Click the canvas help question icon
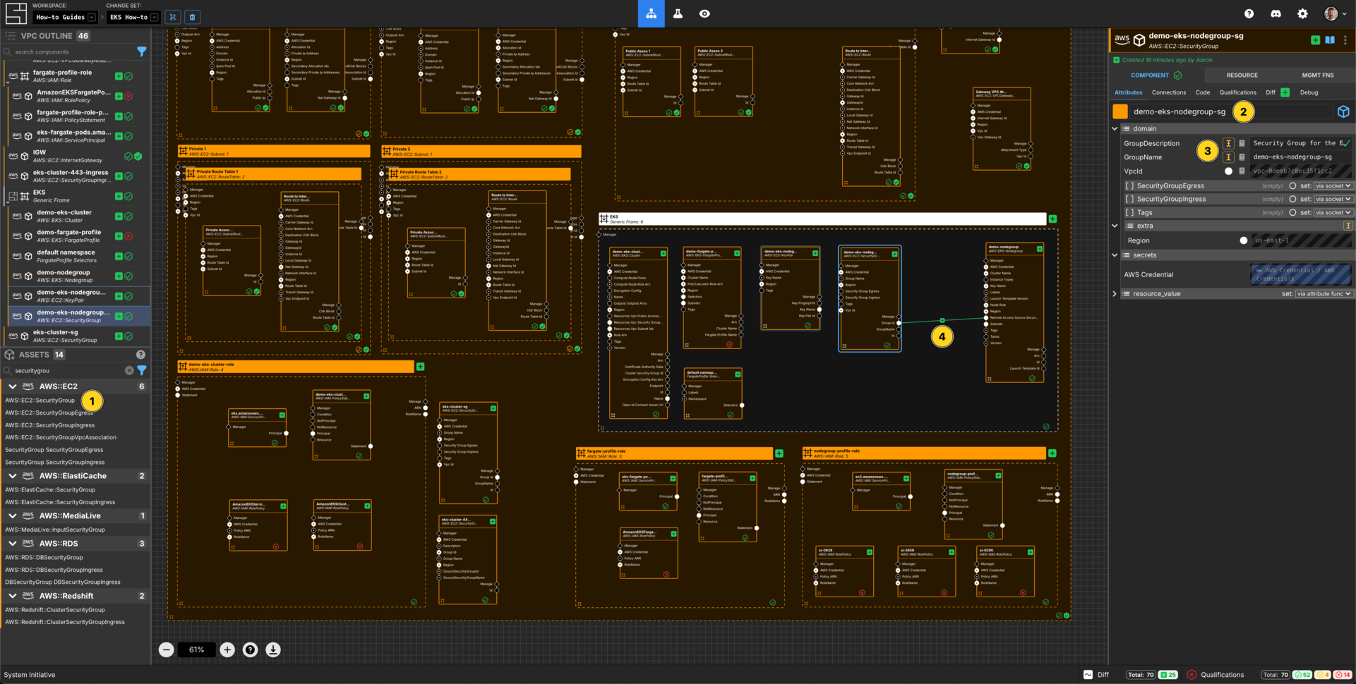 (x=250, y=649)
